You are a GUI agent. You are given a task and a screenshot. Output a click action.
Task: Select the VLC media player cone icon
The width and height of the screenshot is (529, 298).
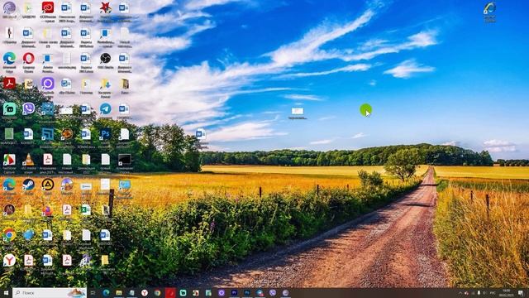28,160
